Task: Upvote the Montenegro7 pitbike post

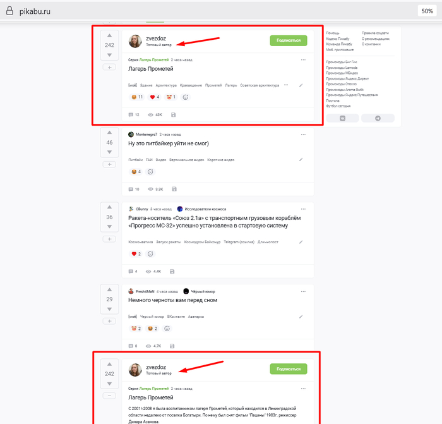Action: point(109,133)
